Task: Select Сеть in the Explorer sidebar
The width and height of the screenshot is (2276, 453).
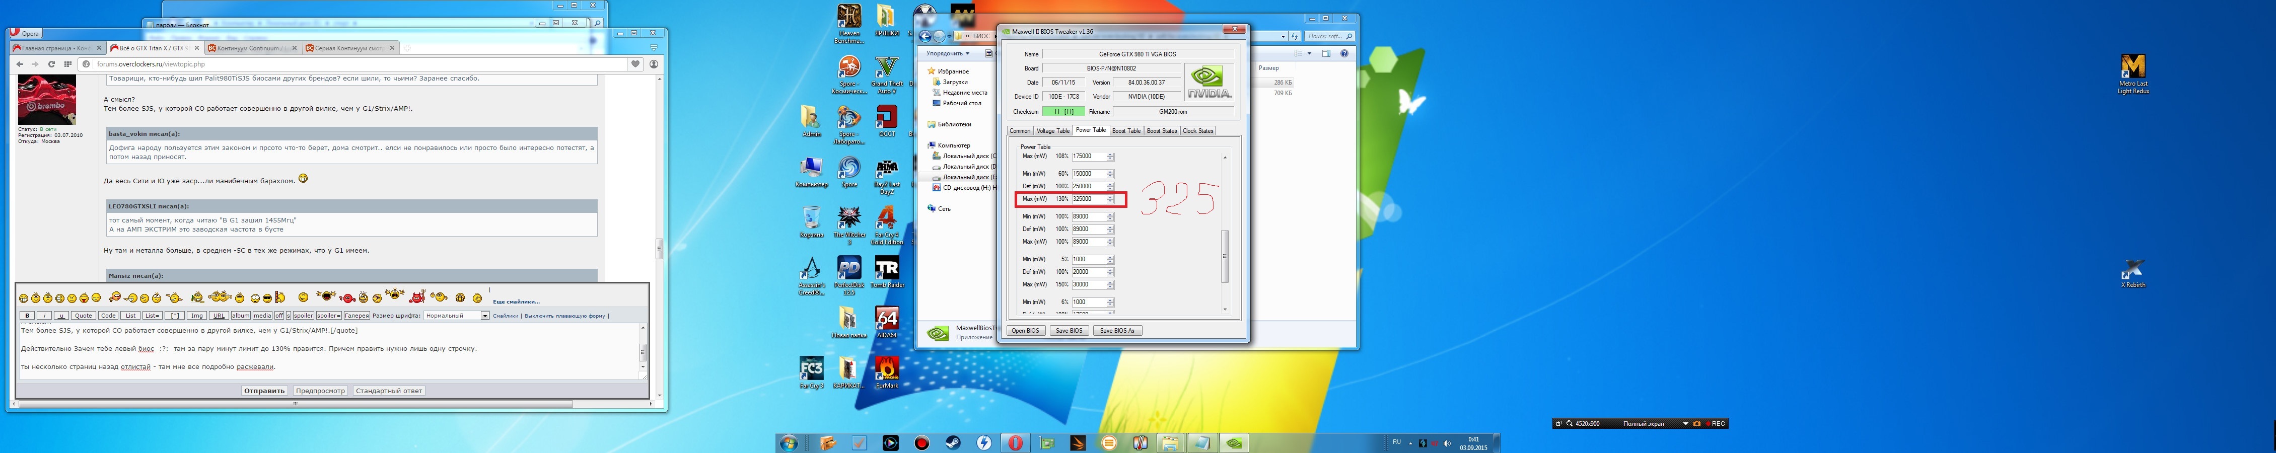Action: (938, 208)
